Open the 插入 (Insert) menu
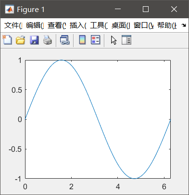The width and height of the screenshot is (189, 195). pos(78,25)
